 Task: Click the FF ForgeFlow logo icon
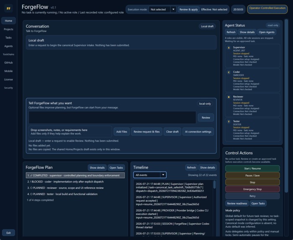[8, 8]
